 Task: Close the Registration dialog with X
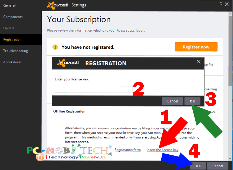click(199, 62)
